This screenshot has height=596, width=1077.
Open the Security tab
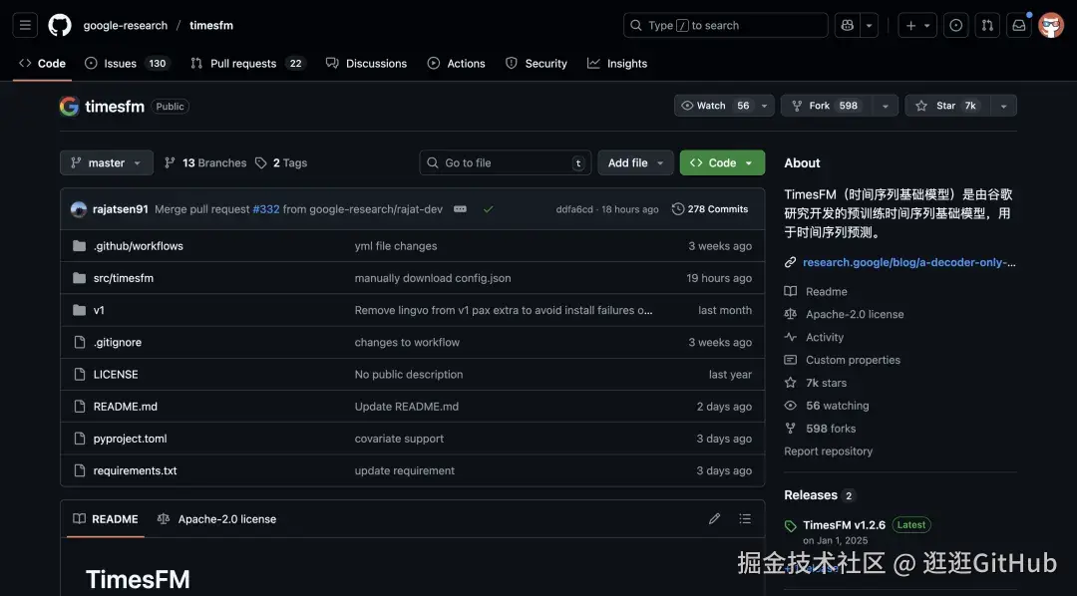point(537,63)
